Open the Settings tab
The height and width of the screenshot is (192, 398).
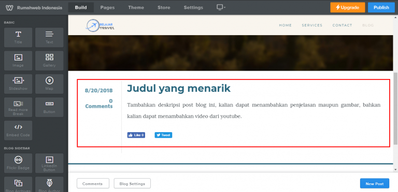[193, 8]
